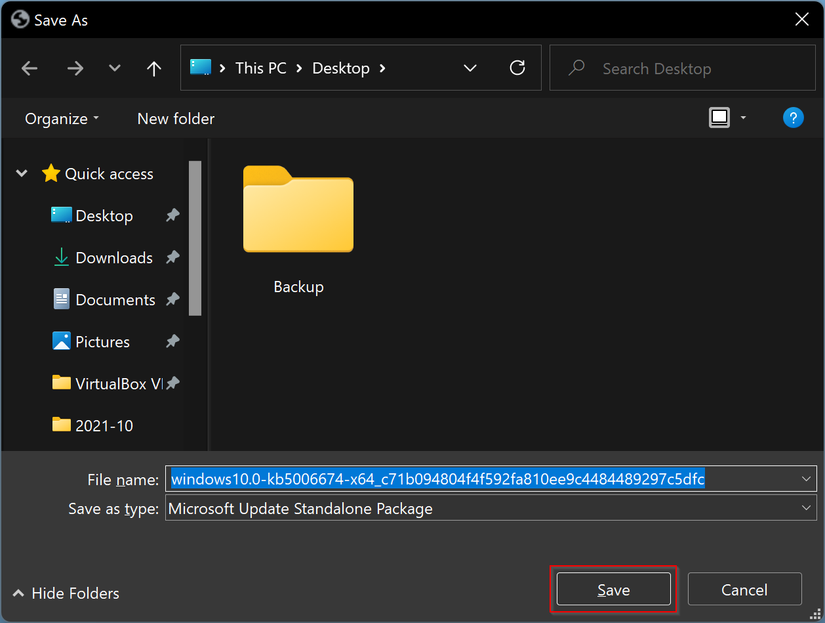Click the magnifier search icon
The image size is (825, 623).
point(576,68)
